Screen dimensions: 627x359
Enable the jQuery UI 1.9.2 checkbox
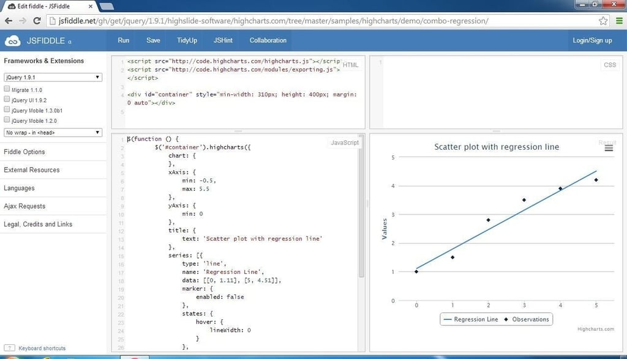click(7, 99)
